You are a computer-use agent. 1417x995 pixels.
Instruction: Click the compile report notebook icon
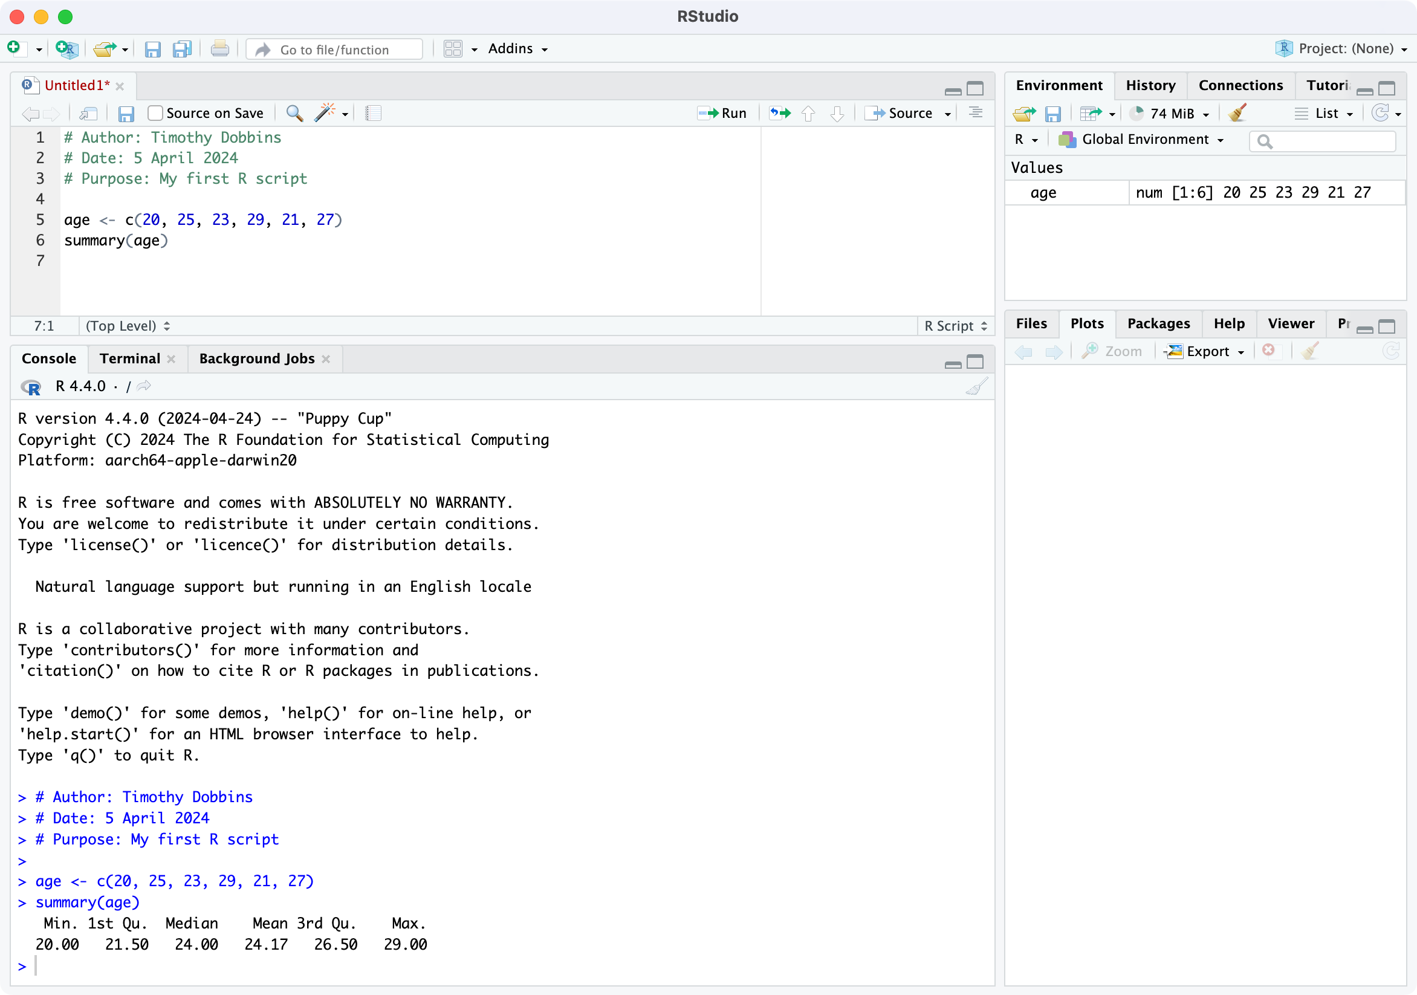coord(373,113)
